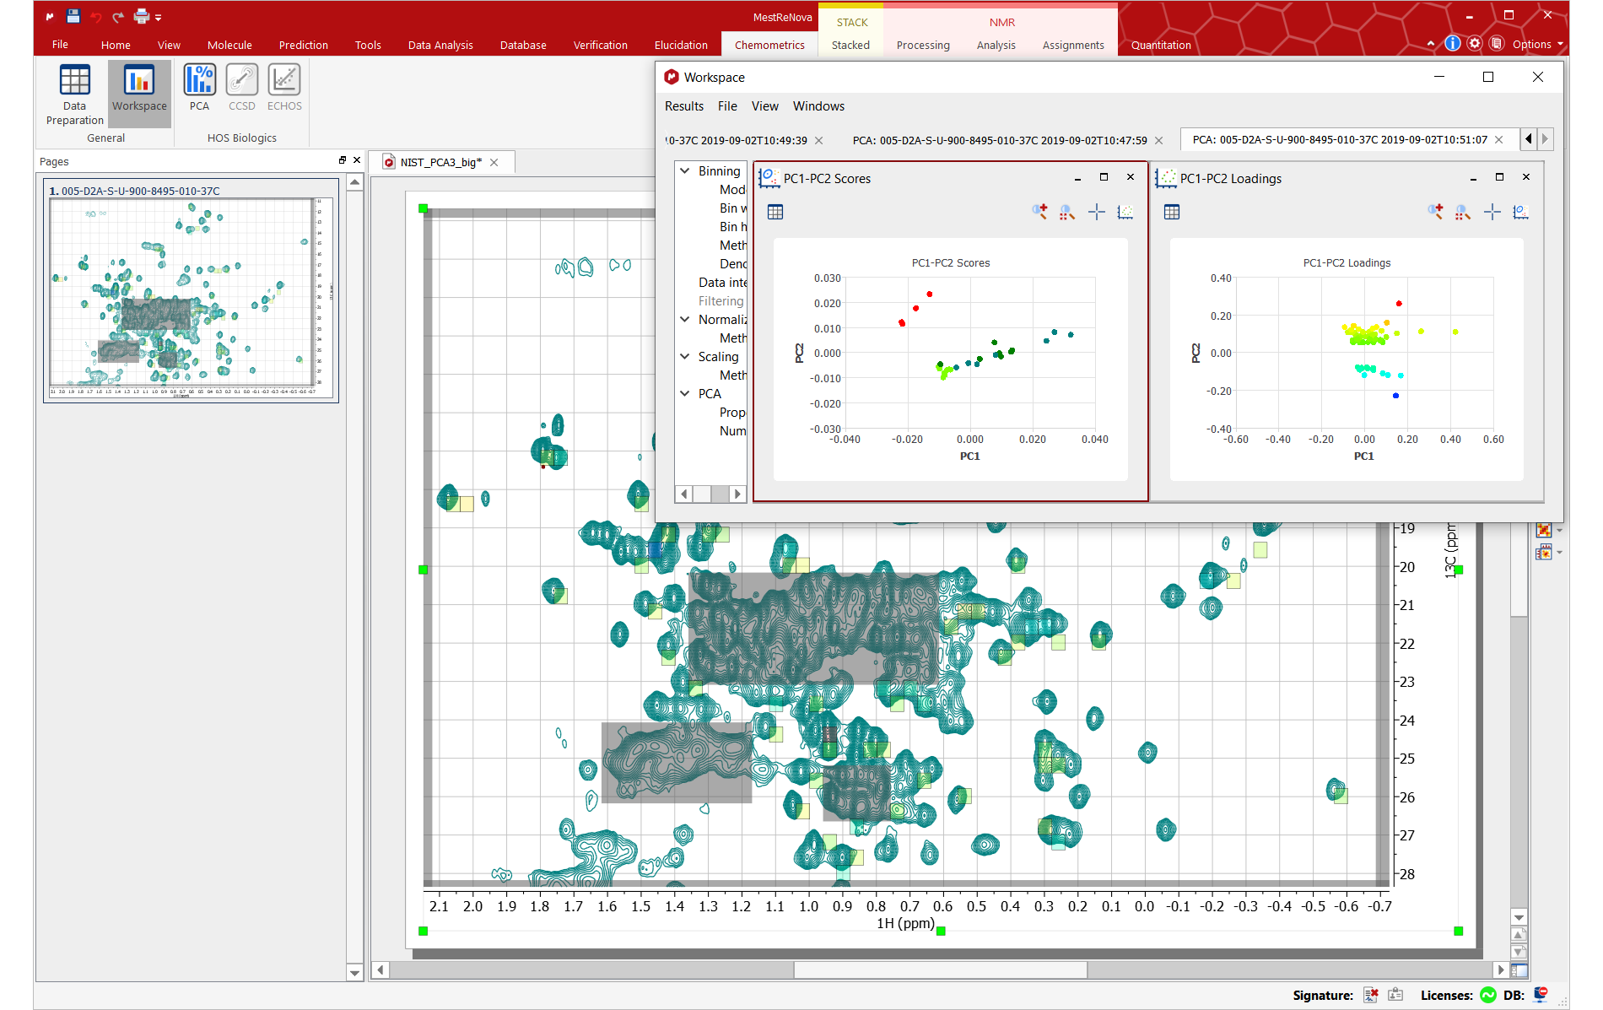Collapse the Binning tree node

(x=685, y=171)
